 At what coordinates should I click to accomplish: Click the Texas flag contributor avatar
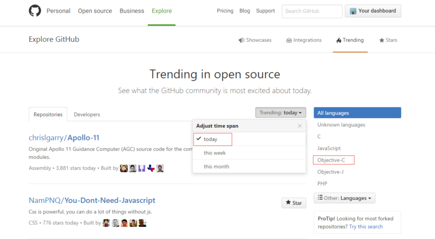click(151, 168)
